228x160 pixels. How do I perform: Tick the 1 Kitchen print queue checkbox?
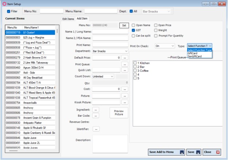(x=135, y=63)
